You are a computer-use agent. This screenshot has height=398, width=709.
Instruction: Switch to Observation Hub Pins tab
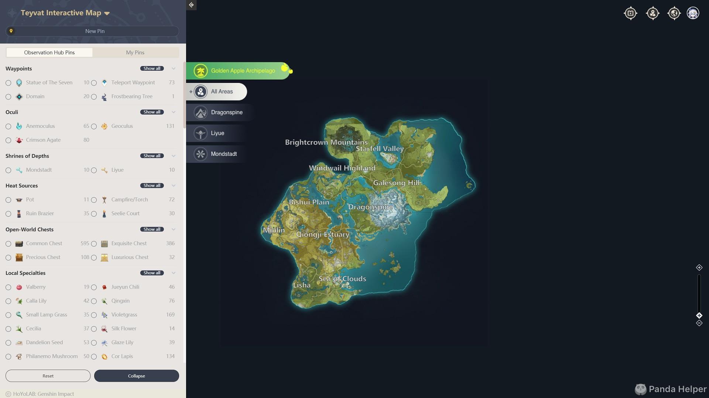click(49, 52)
